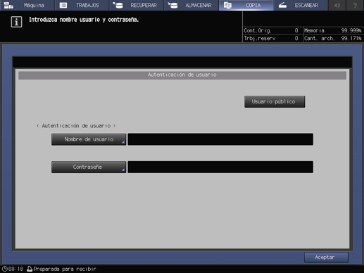The width and height of the screenshot is (364, 273).
Task: Click the Nombre de usuario button
Action: pyautogui.click(x=89, y=139)
